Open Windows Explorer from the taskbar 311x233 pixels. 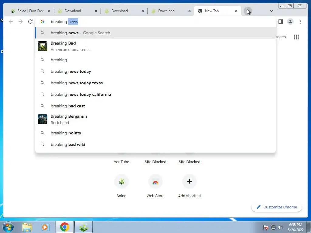click(27, 227)
